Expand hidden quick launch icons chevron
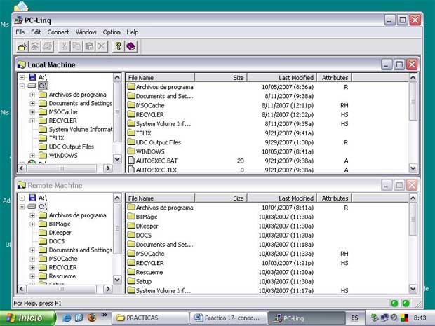435x326 pixels. click(x=105, y=315)
